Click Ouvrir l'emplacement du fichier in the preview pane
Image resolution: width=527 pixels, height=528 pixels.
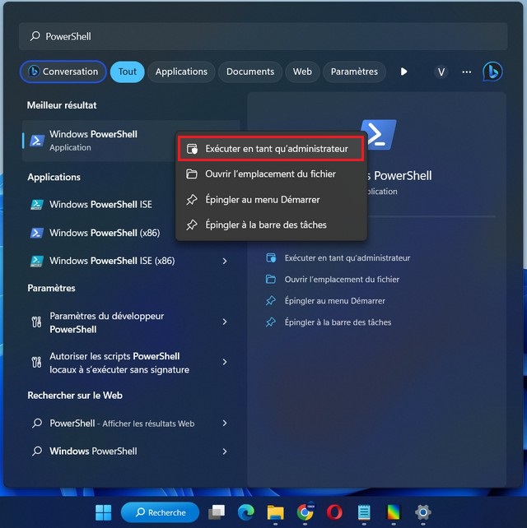pos(333,280)
